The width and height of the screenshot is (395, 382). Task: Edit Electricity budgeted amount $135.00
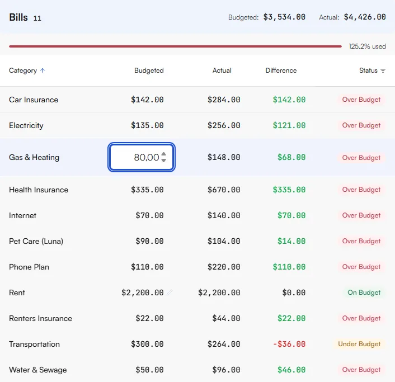147,125
